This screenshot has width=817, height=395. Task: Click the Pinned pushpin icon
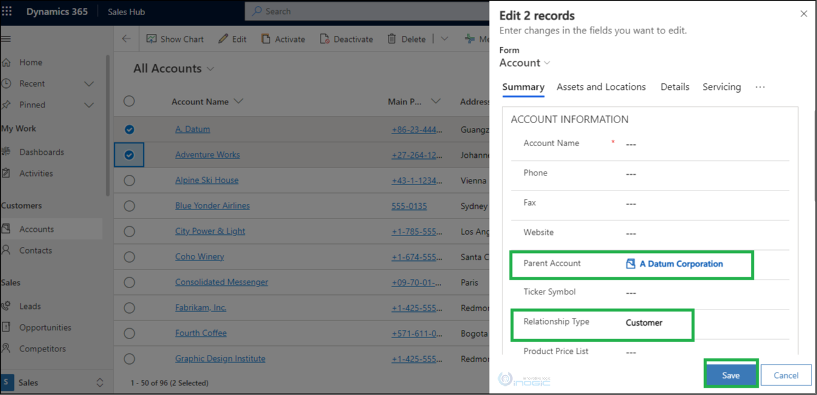coord(7,105)
